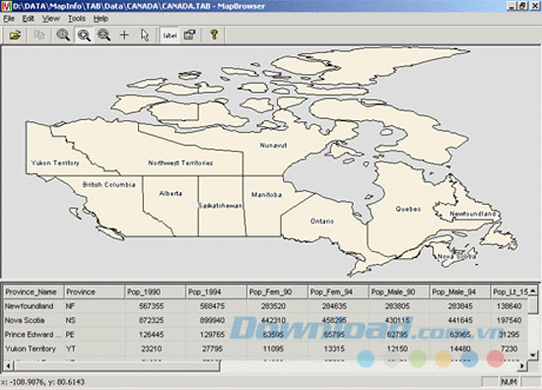Click the horizontal scrollbar thumb in table

click(x=116, y=365)
